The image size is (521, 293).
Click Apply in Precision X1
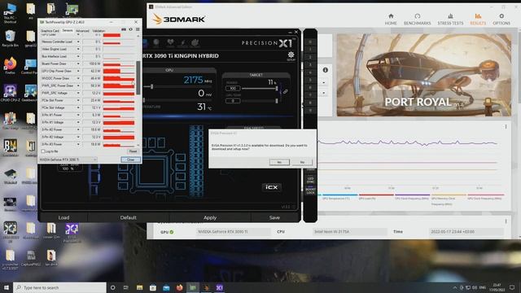point(210,217)
